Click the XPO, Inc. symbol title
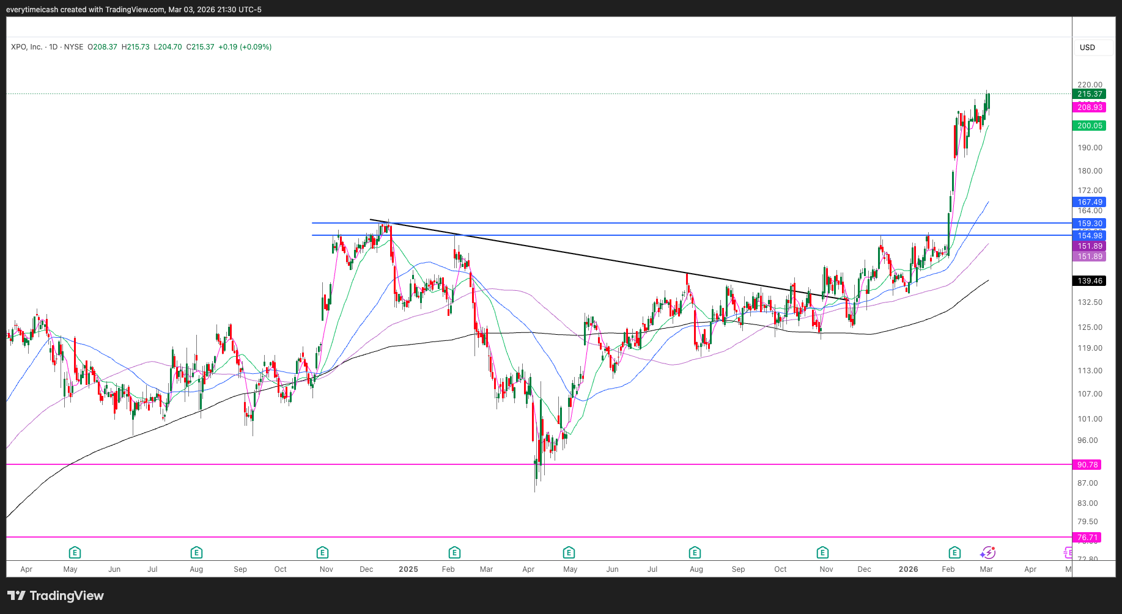This screenshot has height=614, width=1122. (x=27, y=47)
